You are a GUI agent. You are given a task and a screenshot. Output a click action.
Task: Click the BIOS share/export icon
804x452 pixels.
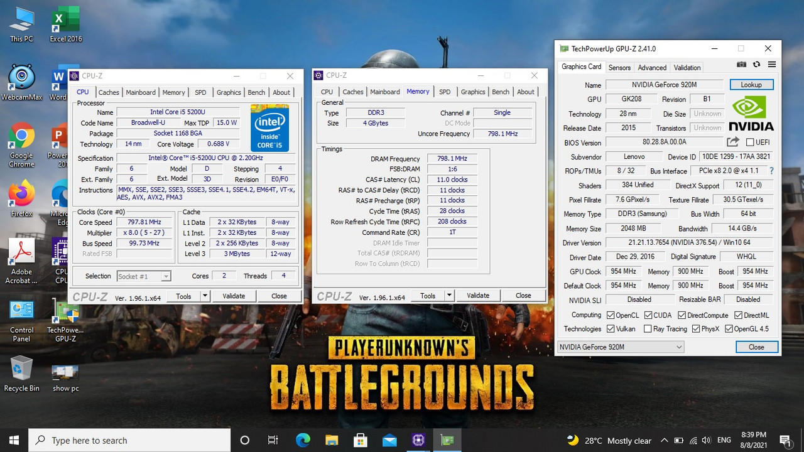(733, 143)
